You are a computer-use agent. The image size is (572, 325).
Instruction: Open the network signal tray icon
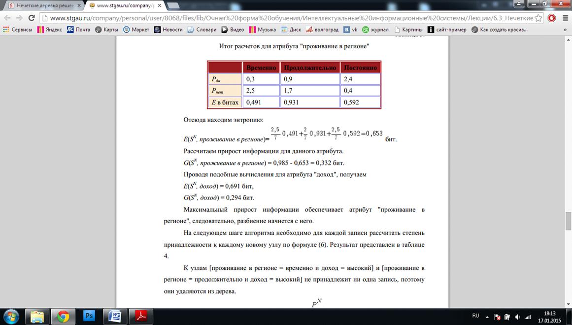pos(528,317)
